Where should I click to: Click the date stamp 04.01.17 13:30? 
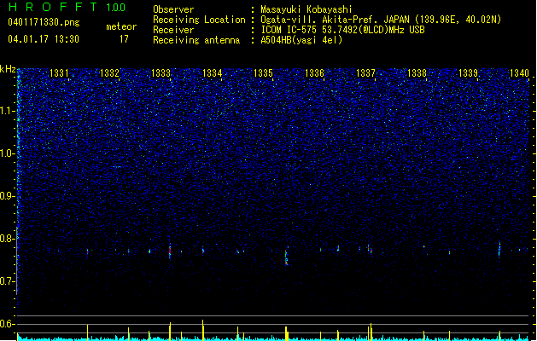pyautogui.click(x=44, y=39)
